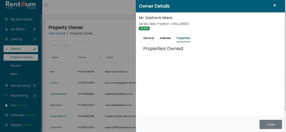
Task: Toggle the hamburger sidebar menu icon
Action: (x=46, y=5)
